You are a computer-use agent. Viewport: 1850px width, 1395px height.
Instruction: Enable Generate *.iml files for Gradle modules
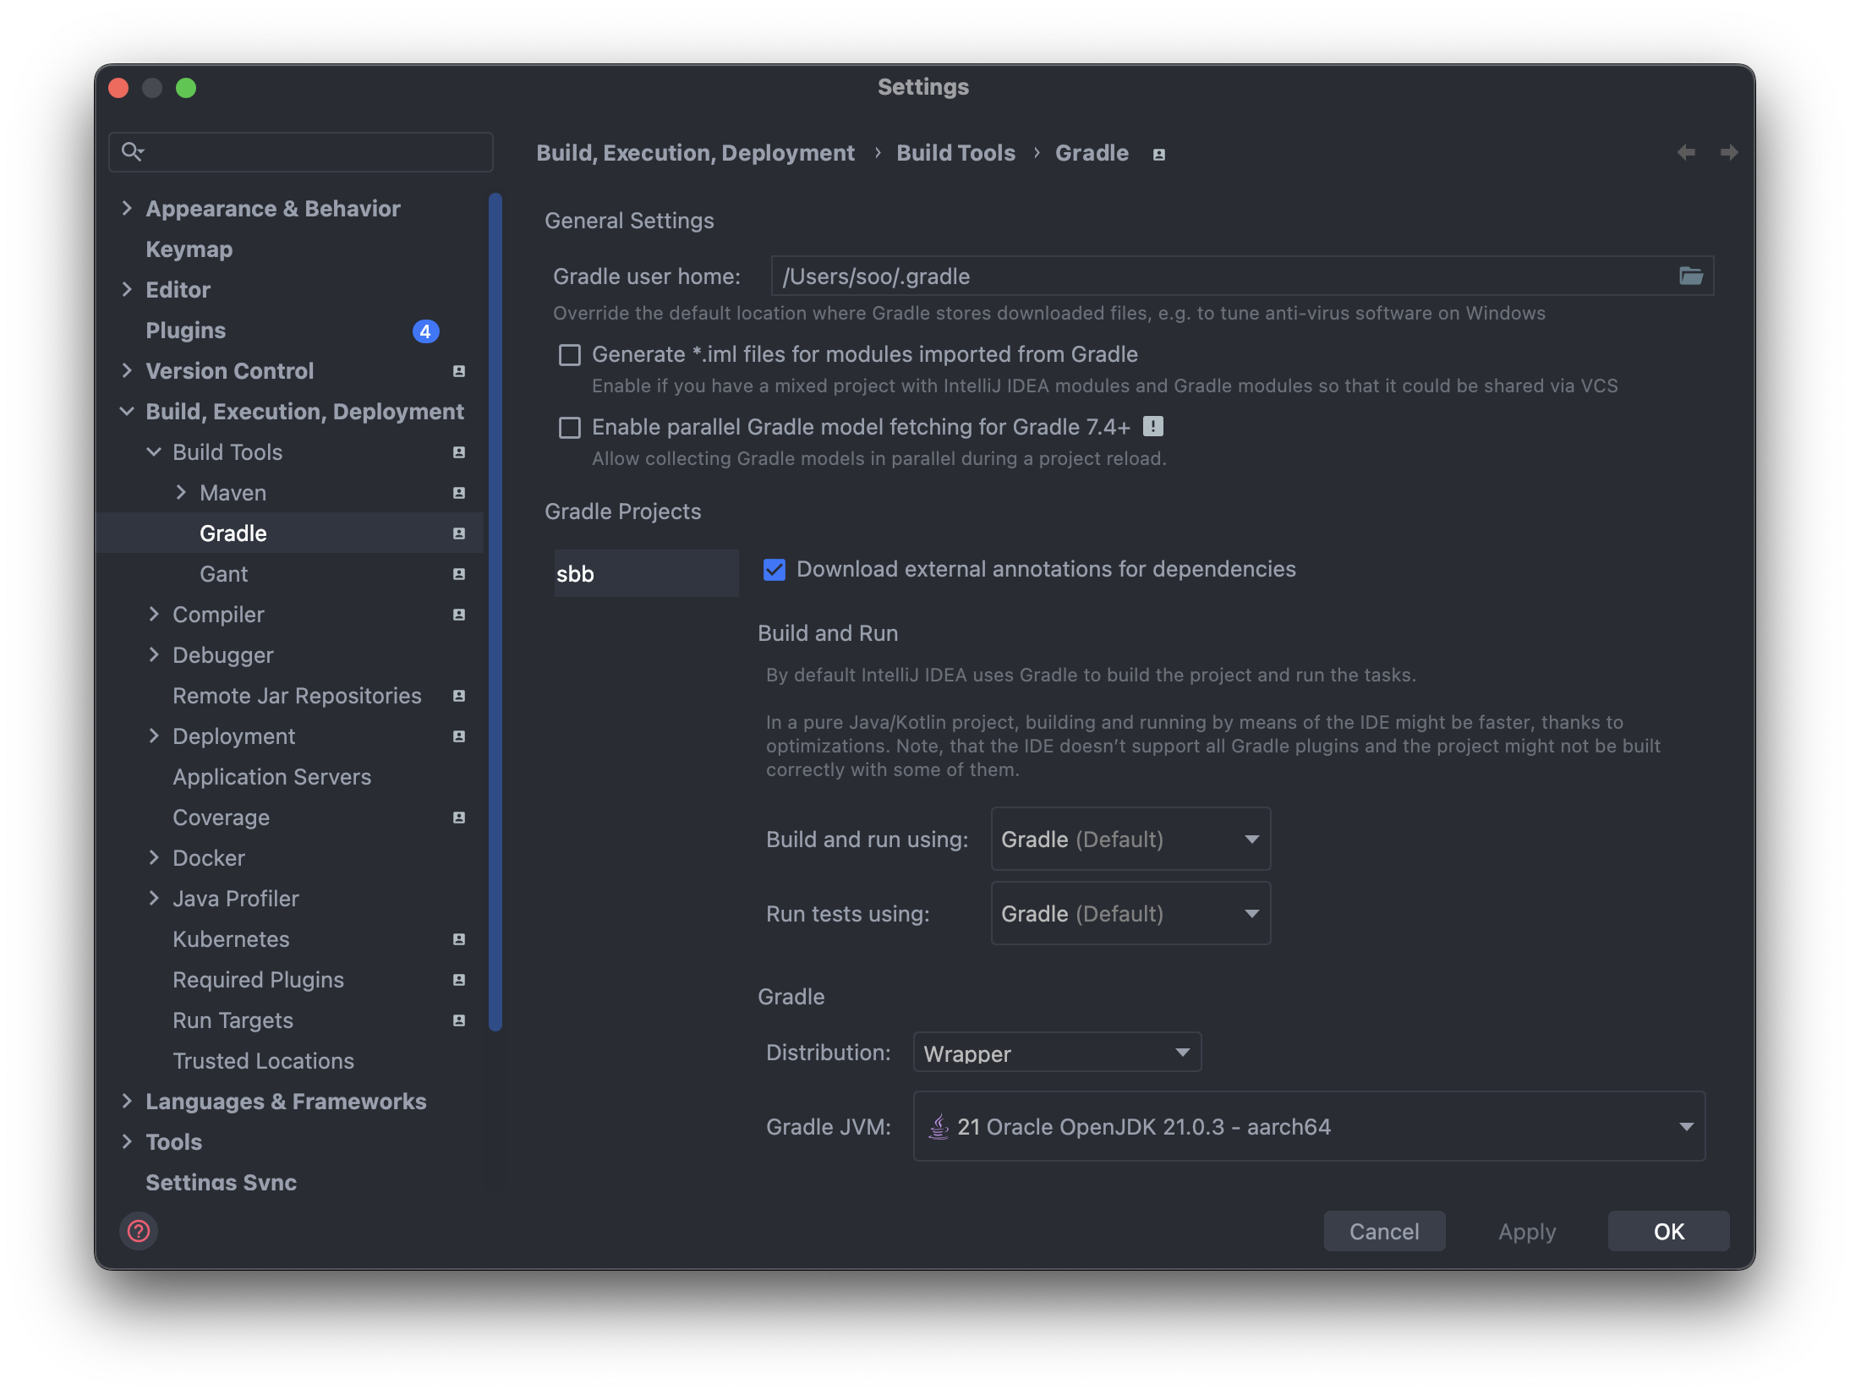point(570,355)
